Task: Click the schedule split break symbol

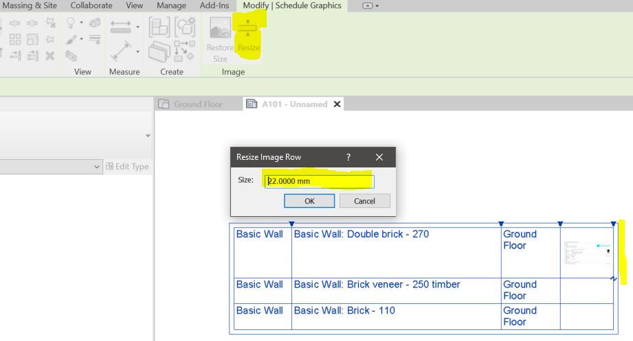Action: coord(614,279)
